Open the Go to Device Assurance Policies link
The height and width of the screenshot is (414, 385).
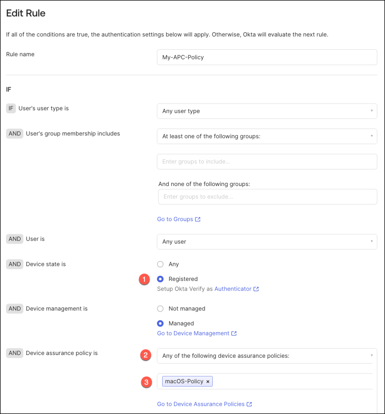tap(201, 404)
